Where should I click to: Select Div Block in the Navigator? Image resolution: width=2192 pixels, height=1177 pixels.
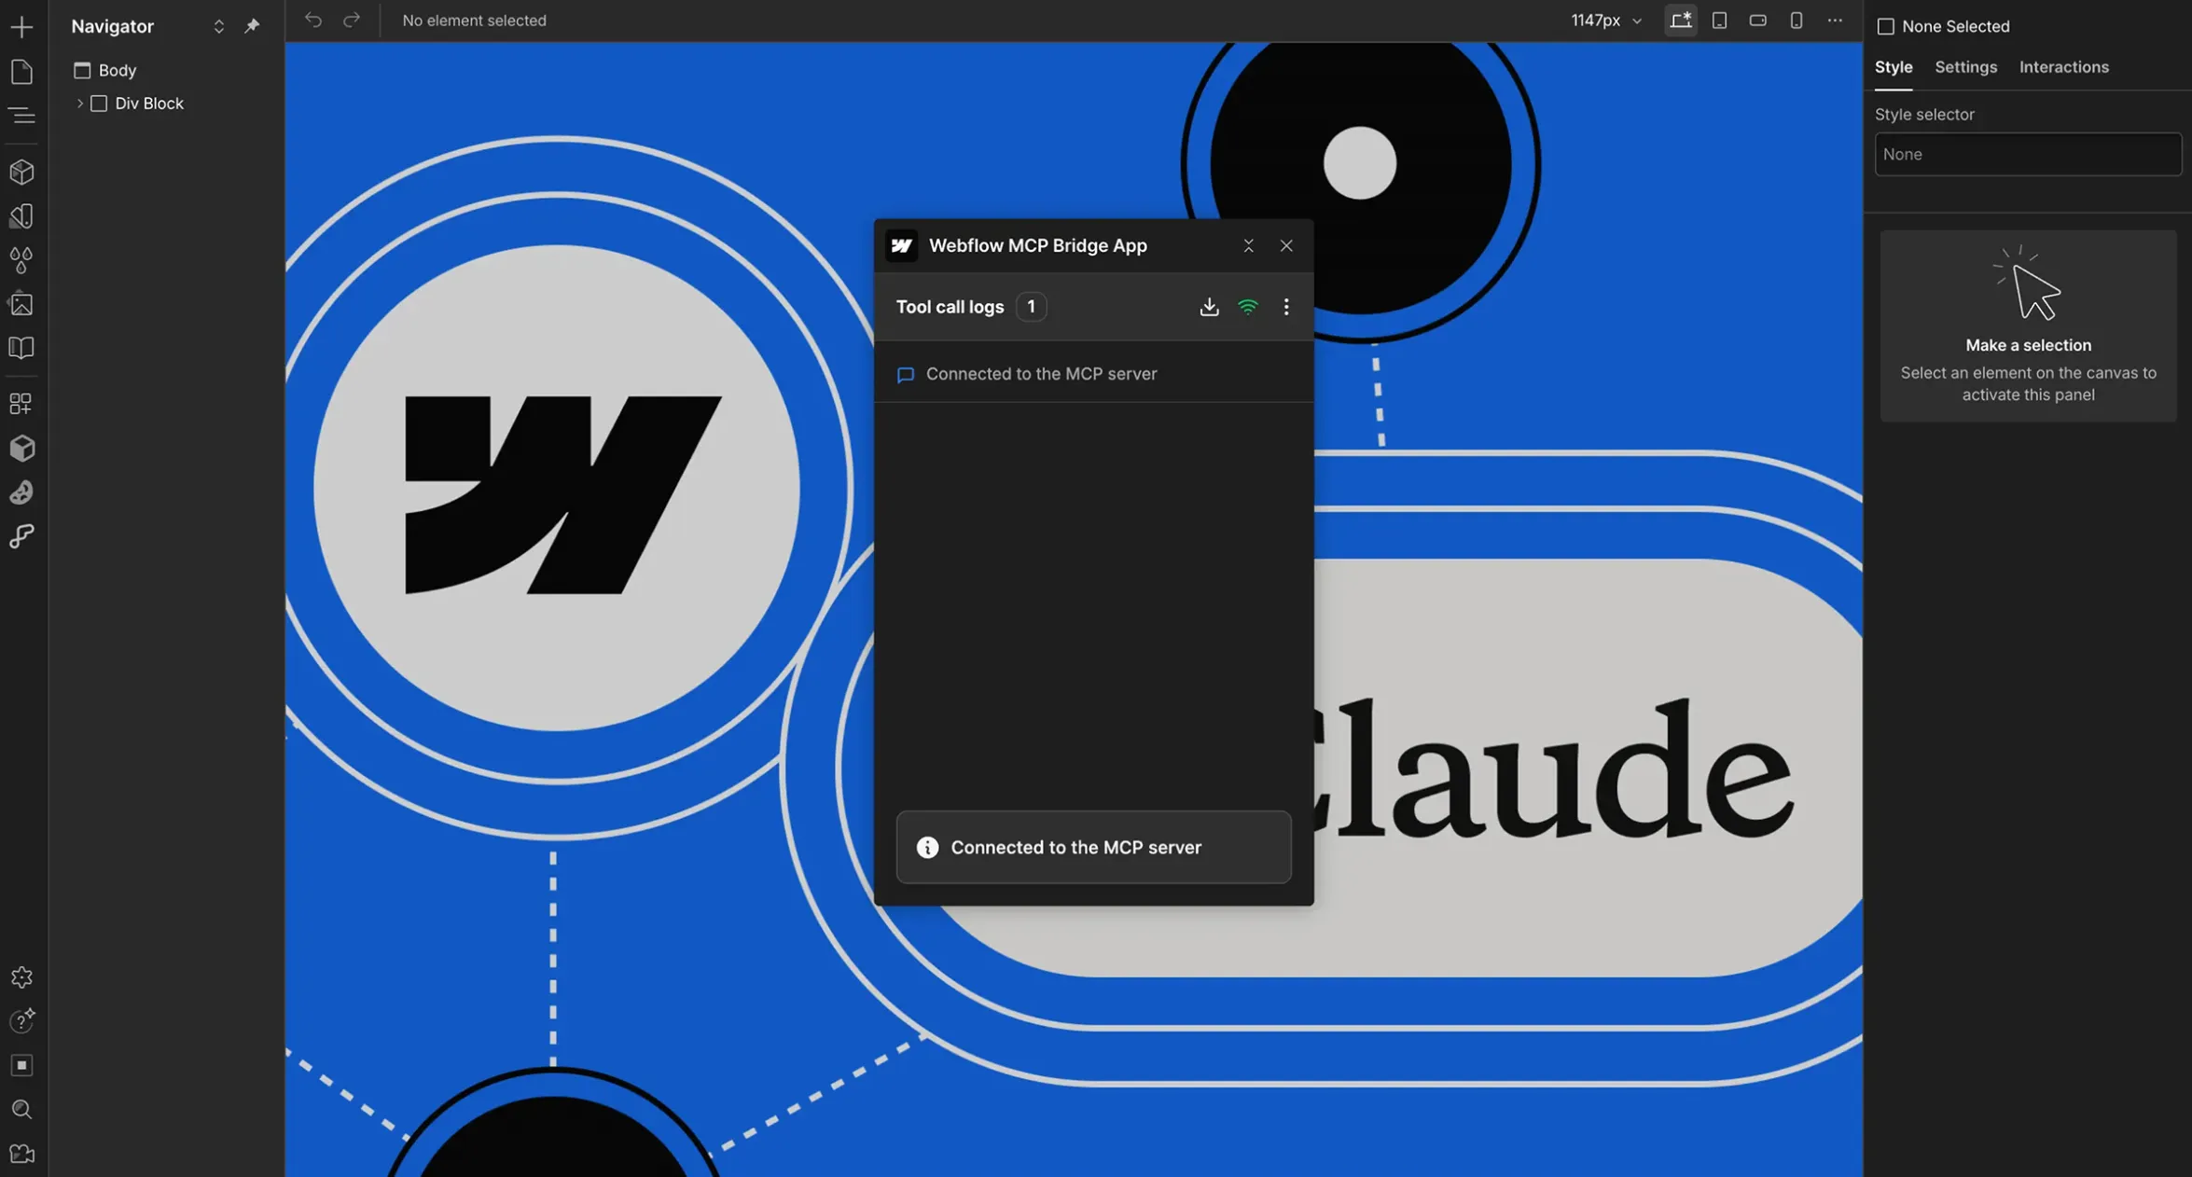pyautogui.click(x=149, y=104)
